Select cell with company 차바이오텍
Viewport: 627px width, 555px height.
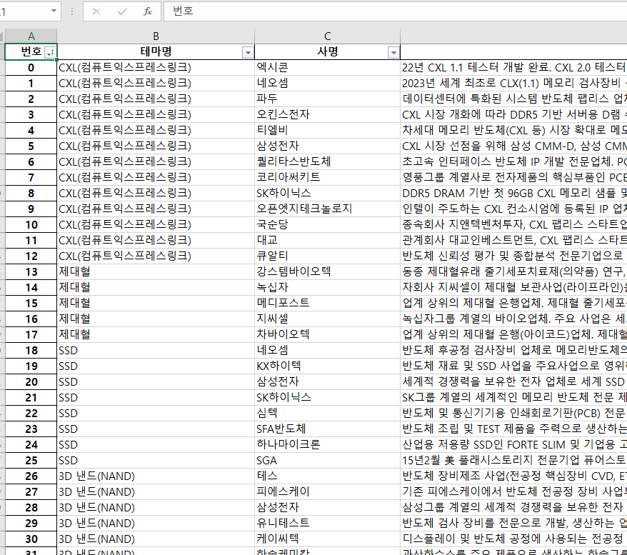tap(327, 334)
